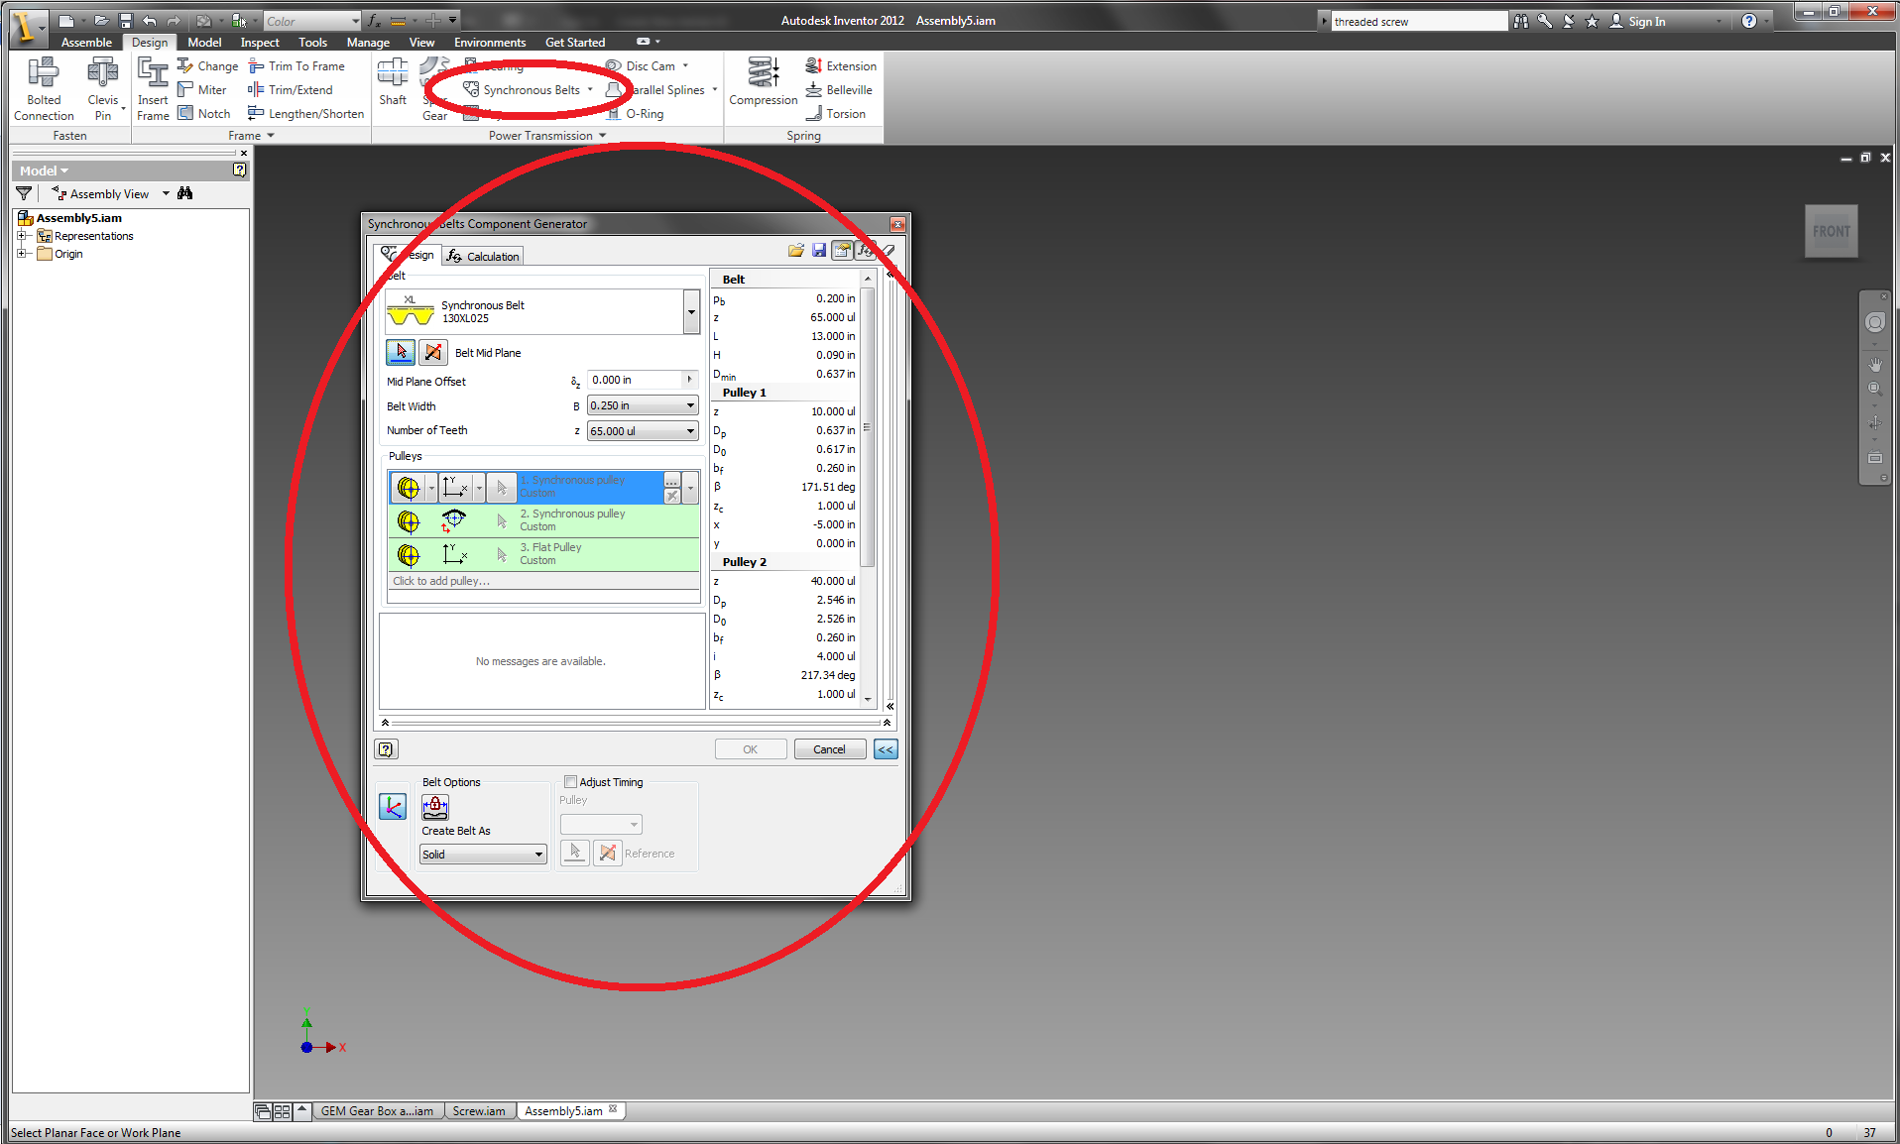Select the Lengthen/Shorten frame tool
Viewport: 1900px width, 1144px height.
306,114
